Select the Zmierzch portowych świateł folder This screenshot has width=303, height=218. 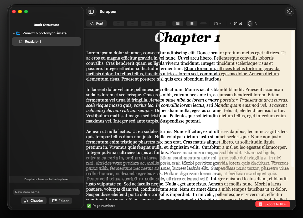(45, 33)
